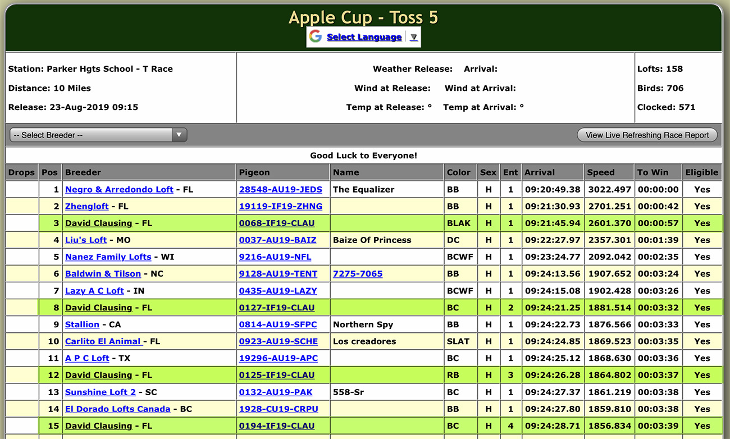Click the Arrival column header
Screen dimensions: 730x439
point(539,172)
